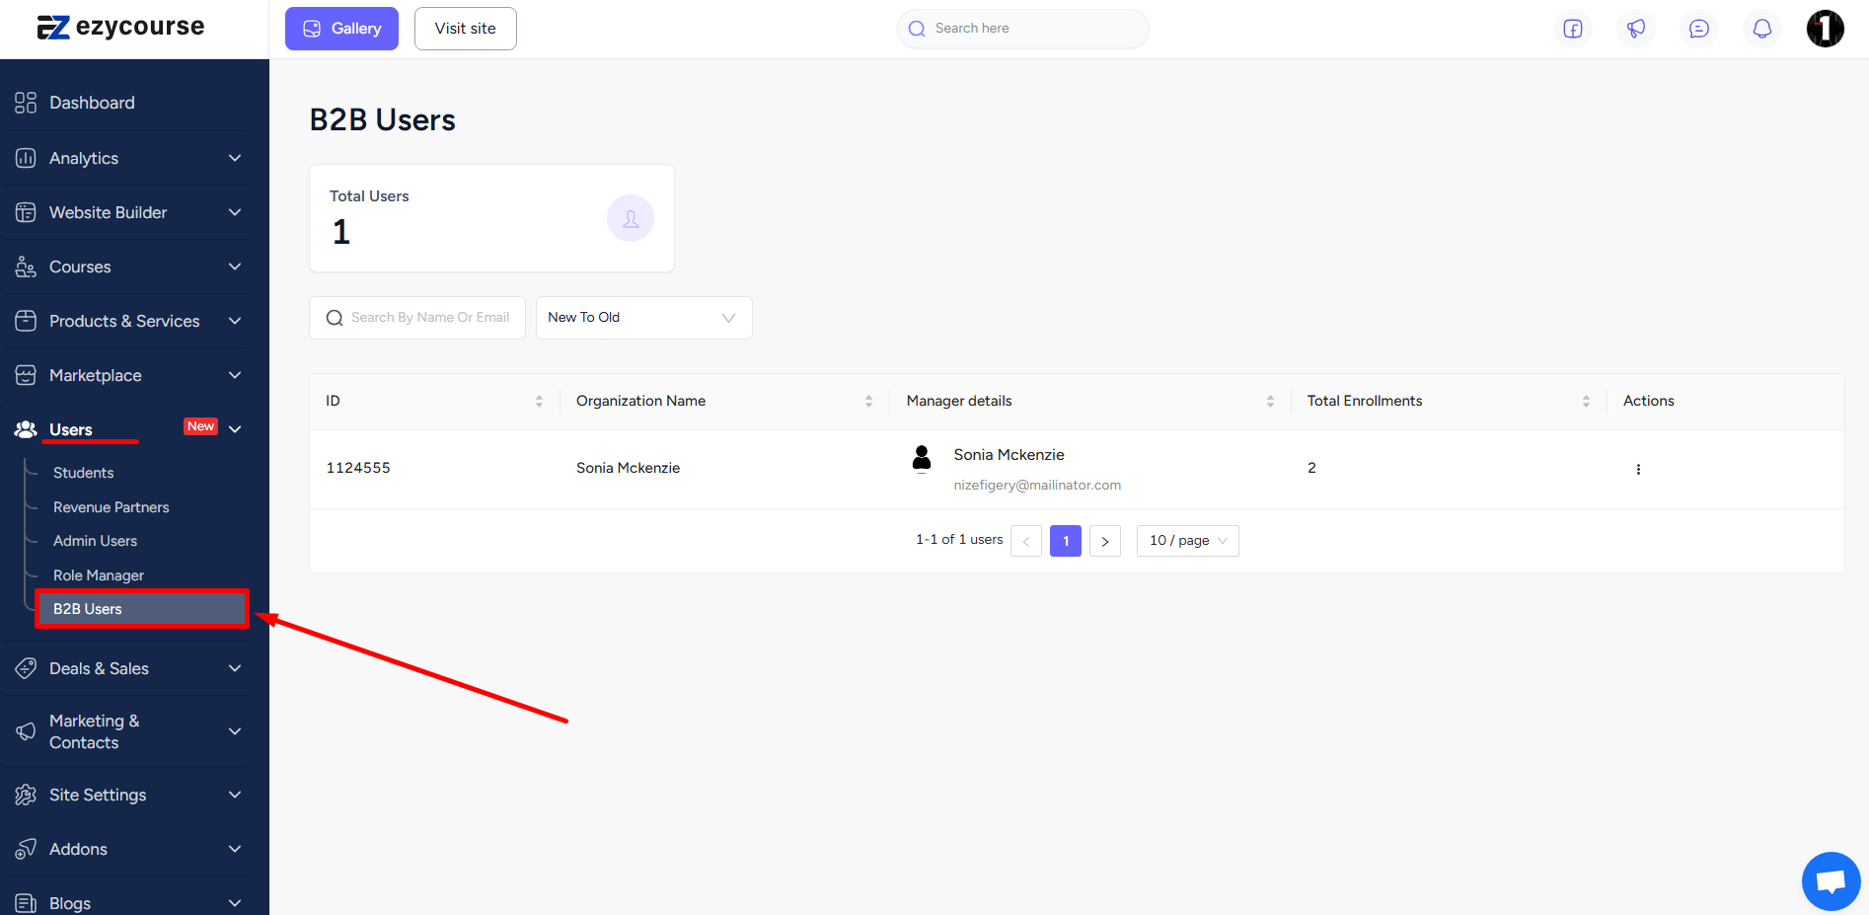This screenshot has height=915, width=1869.
Task: Click the Total Enrollments value 2
Action: click(x=1311, y=468)
